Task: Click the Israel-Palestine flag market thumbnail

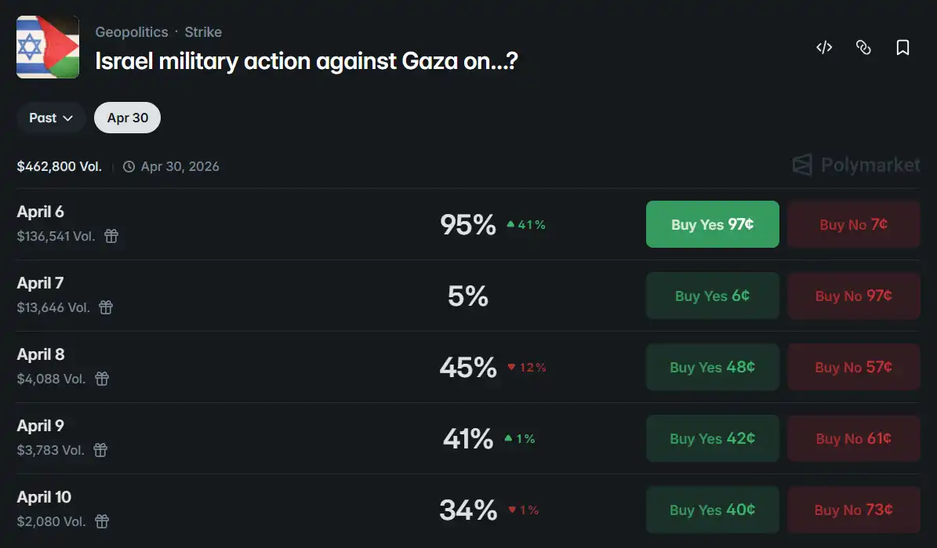Action: point(48,47)
